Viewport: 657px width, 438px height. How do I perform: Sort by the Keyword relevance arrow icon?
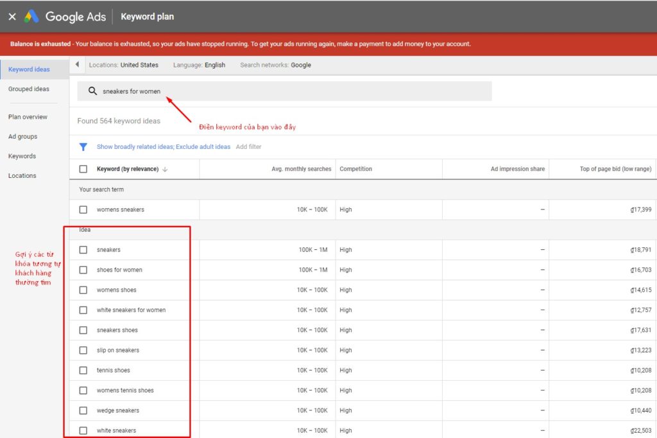165,169
